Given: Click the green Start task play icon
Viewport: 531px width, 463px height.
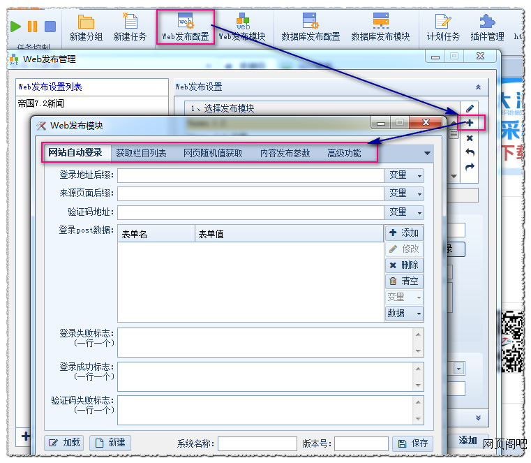Looking at the screenshot, I should pos(15,27).
